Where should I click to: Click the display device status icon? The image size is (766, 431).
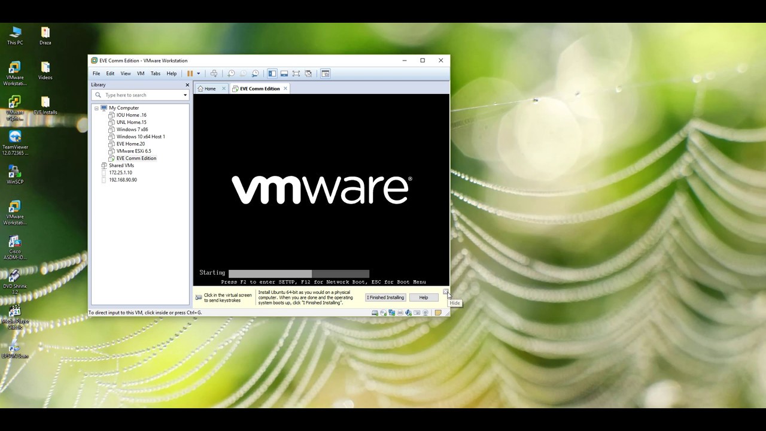(425, 313)
